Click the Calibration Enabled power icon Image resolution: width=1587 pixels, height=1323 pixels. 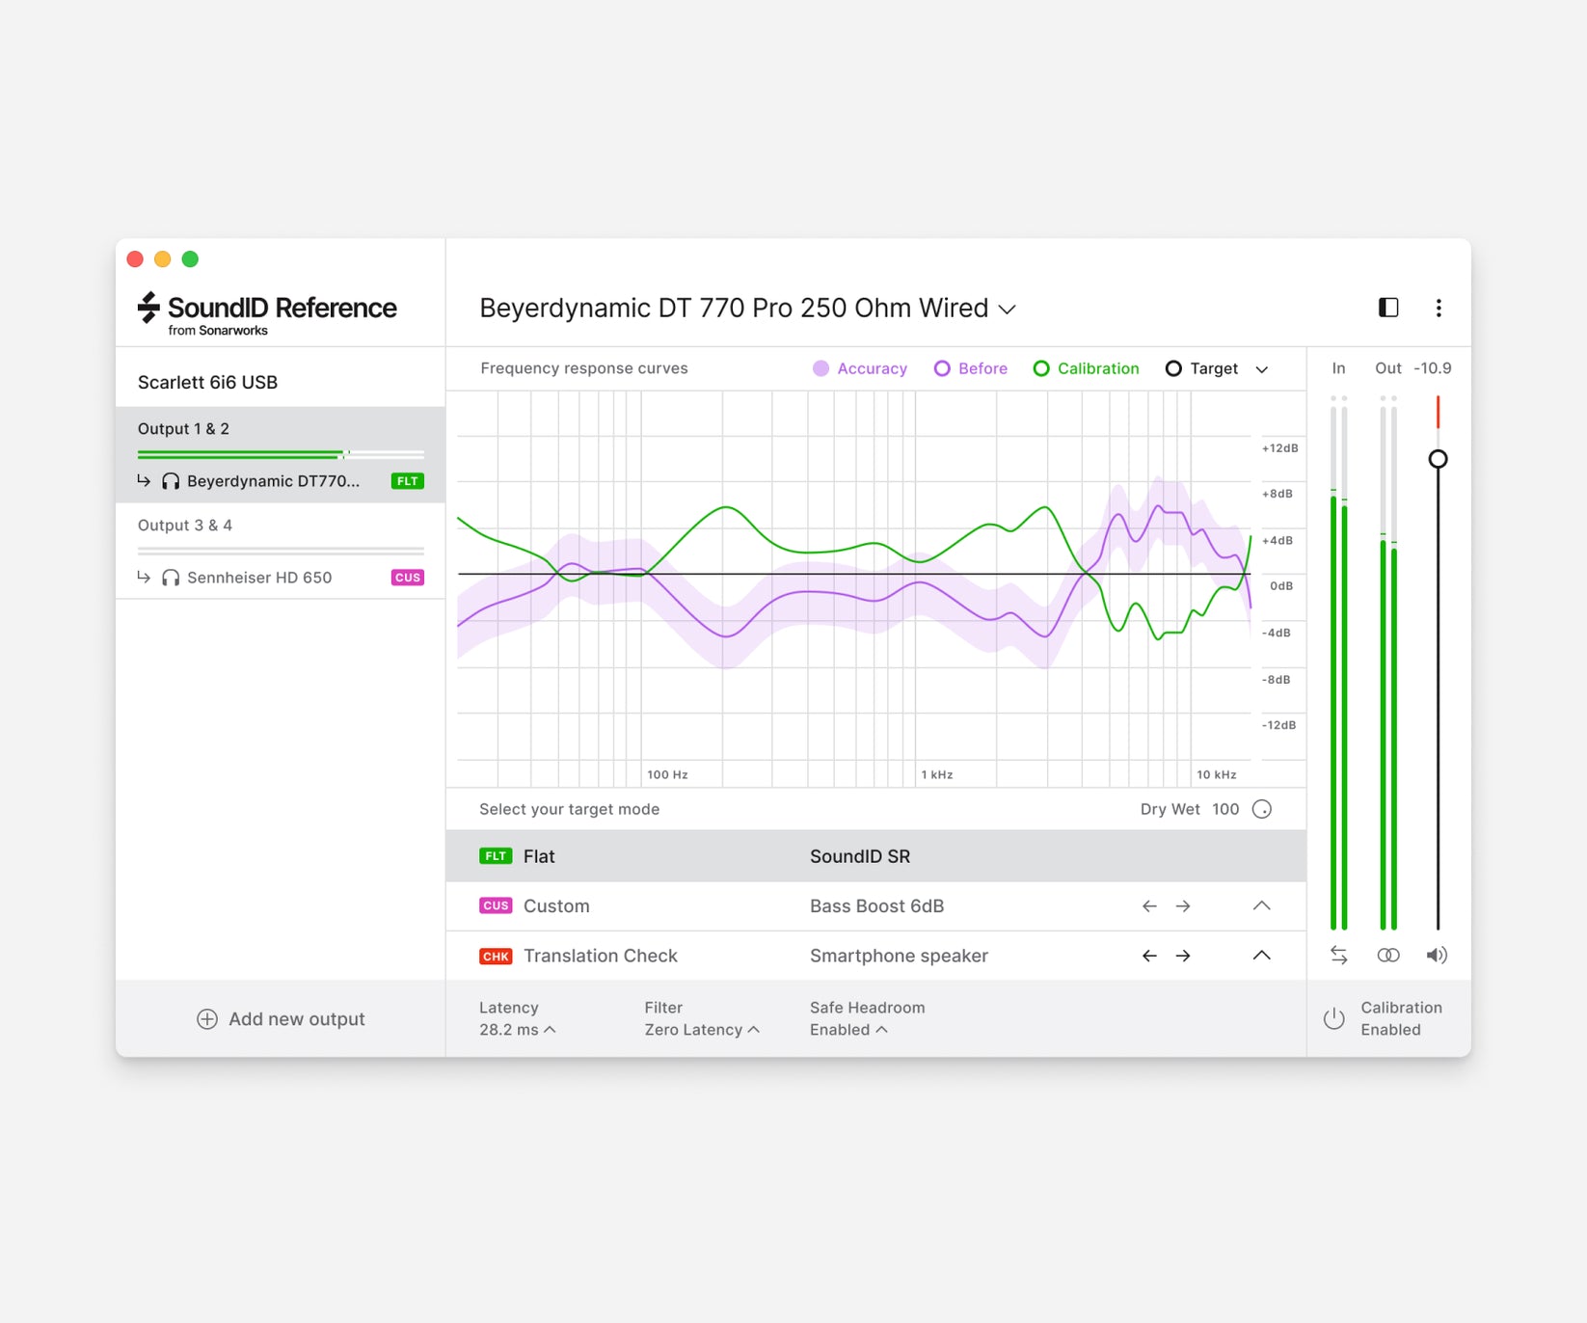click(1333, 1018)
